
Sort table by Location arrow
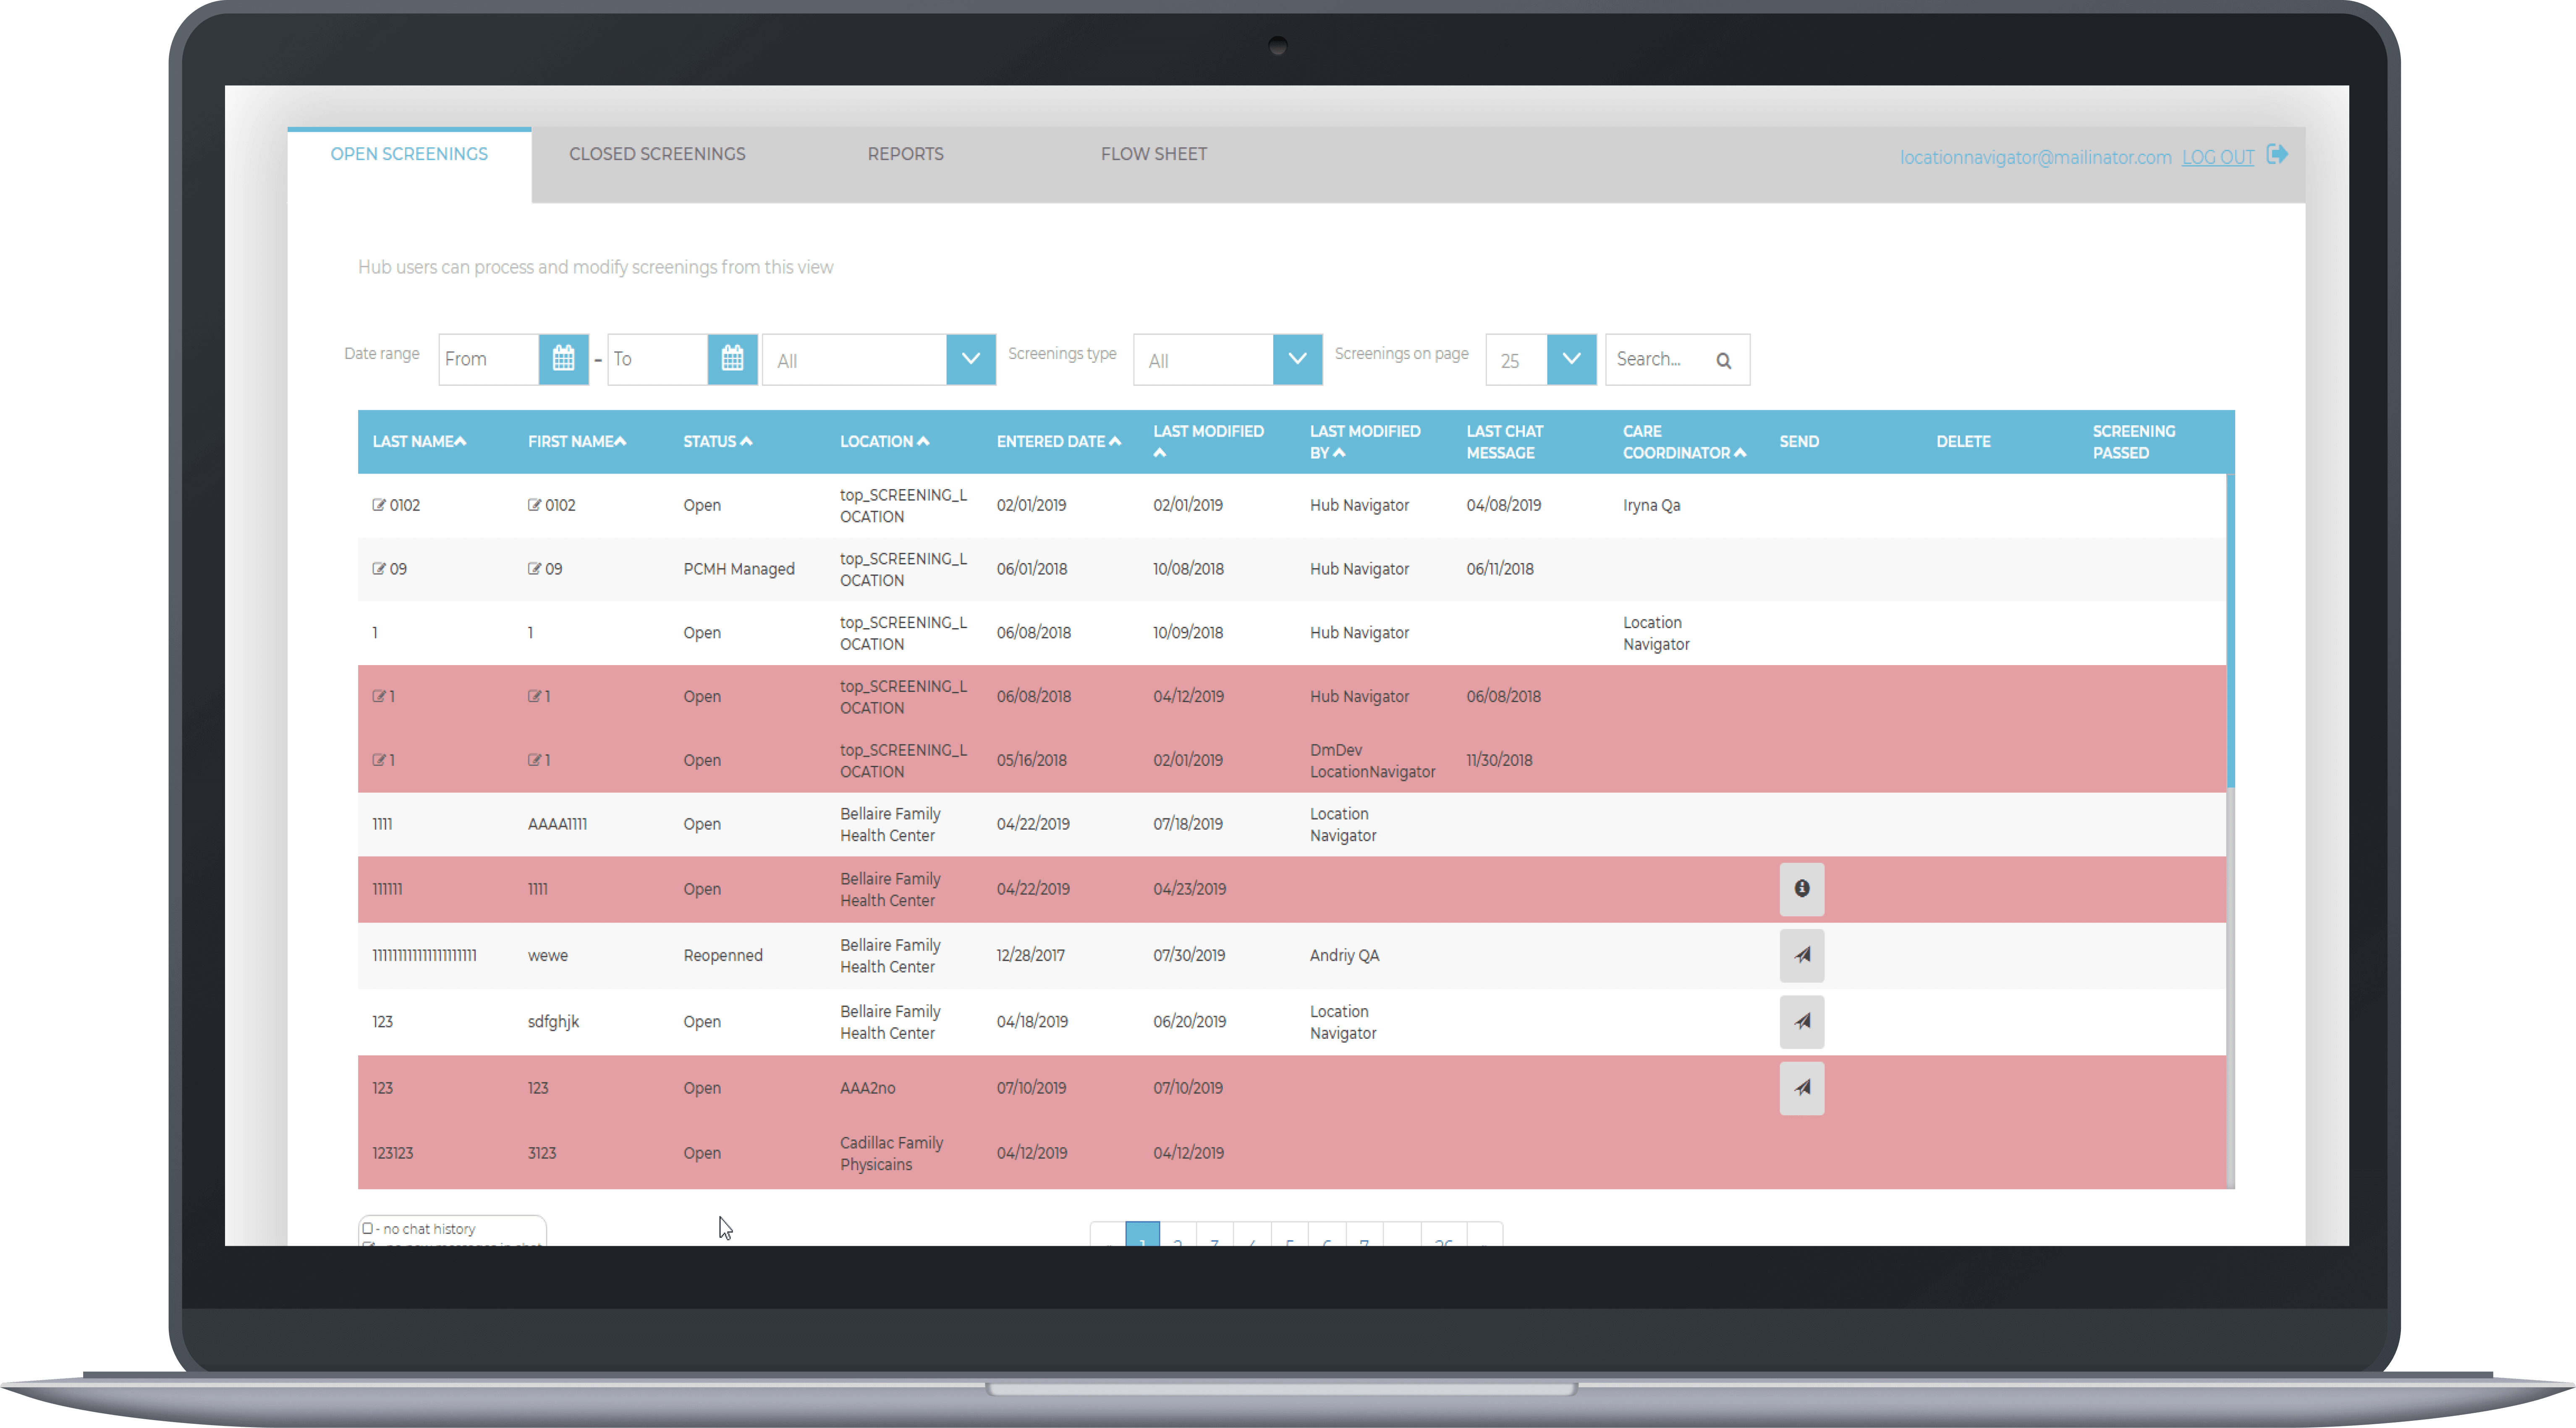[x=923, y=441]
